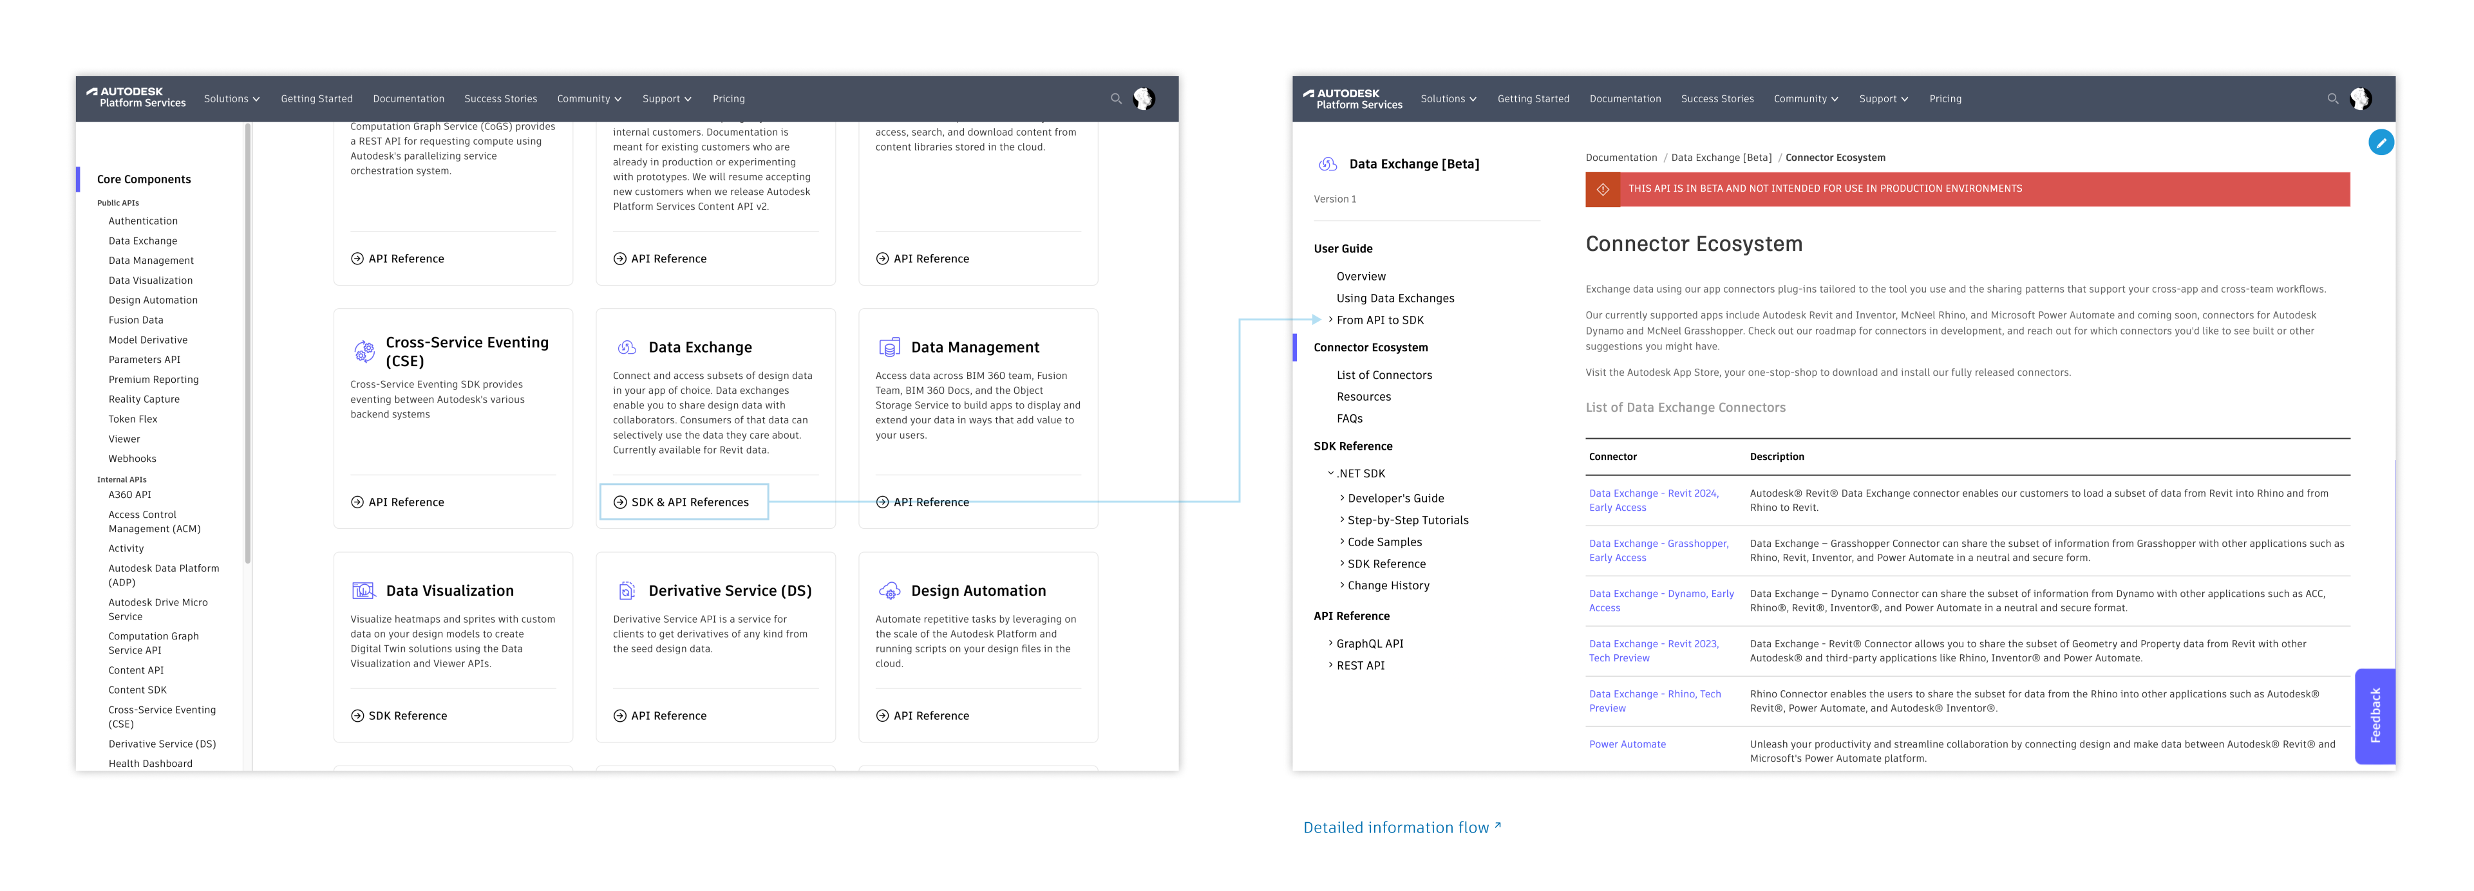2474x891 pixels.
Task: Click SDK Reference on Data Visualization card
Action: tap(399, 715)
